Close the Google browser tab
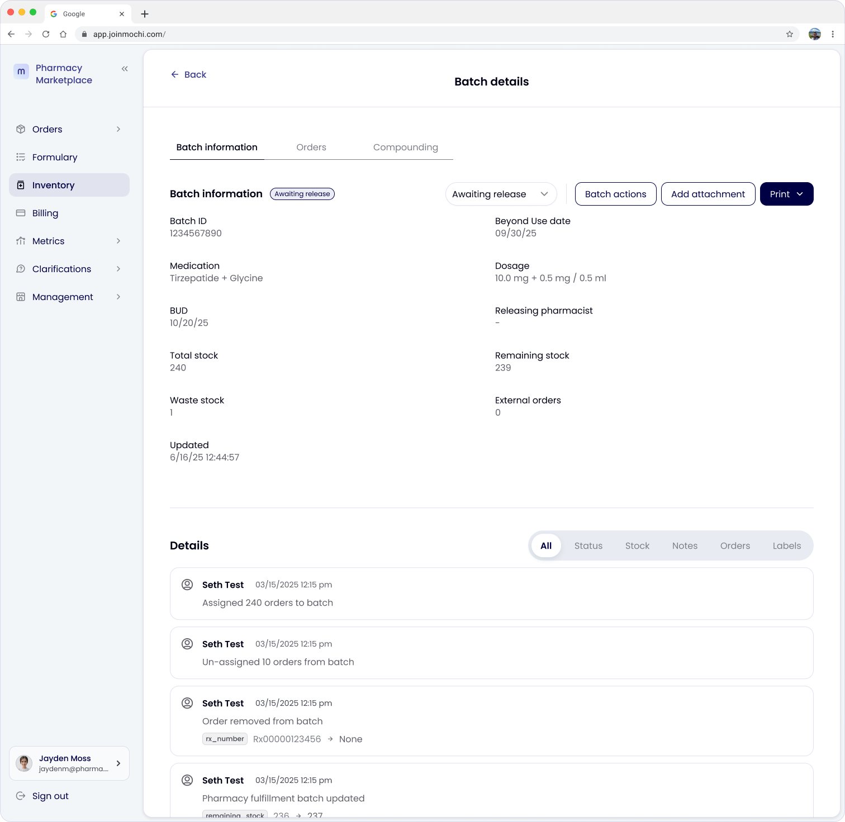Image resolution: width=845 pixels, height=822 pixels. tap(122, 14)
